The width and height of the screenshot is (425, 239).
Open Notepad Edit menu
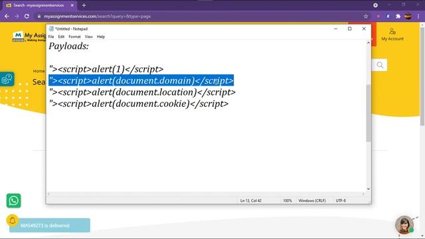click(61, 37)
